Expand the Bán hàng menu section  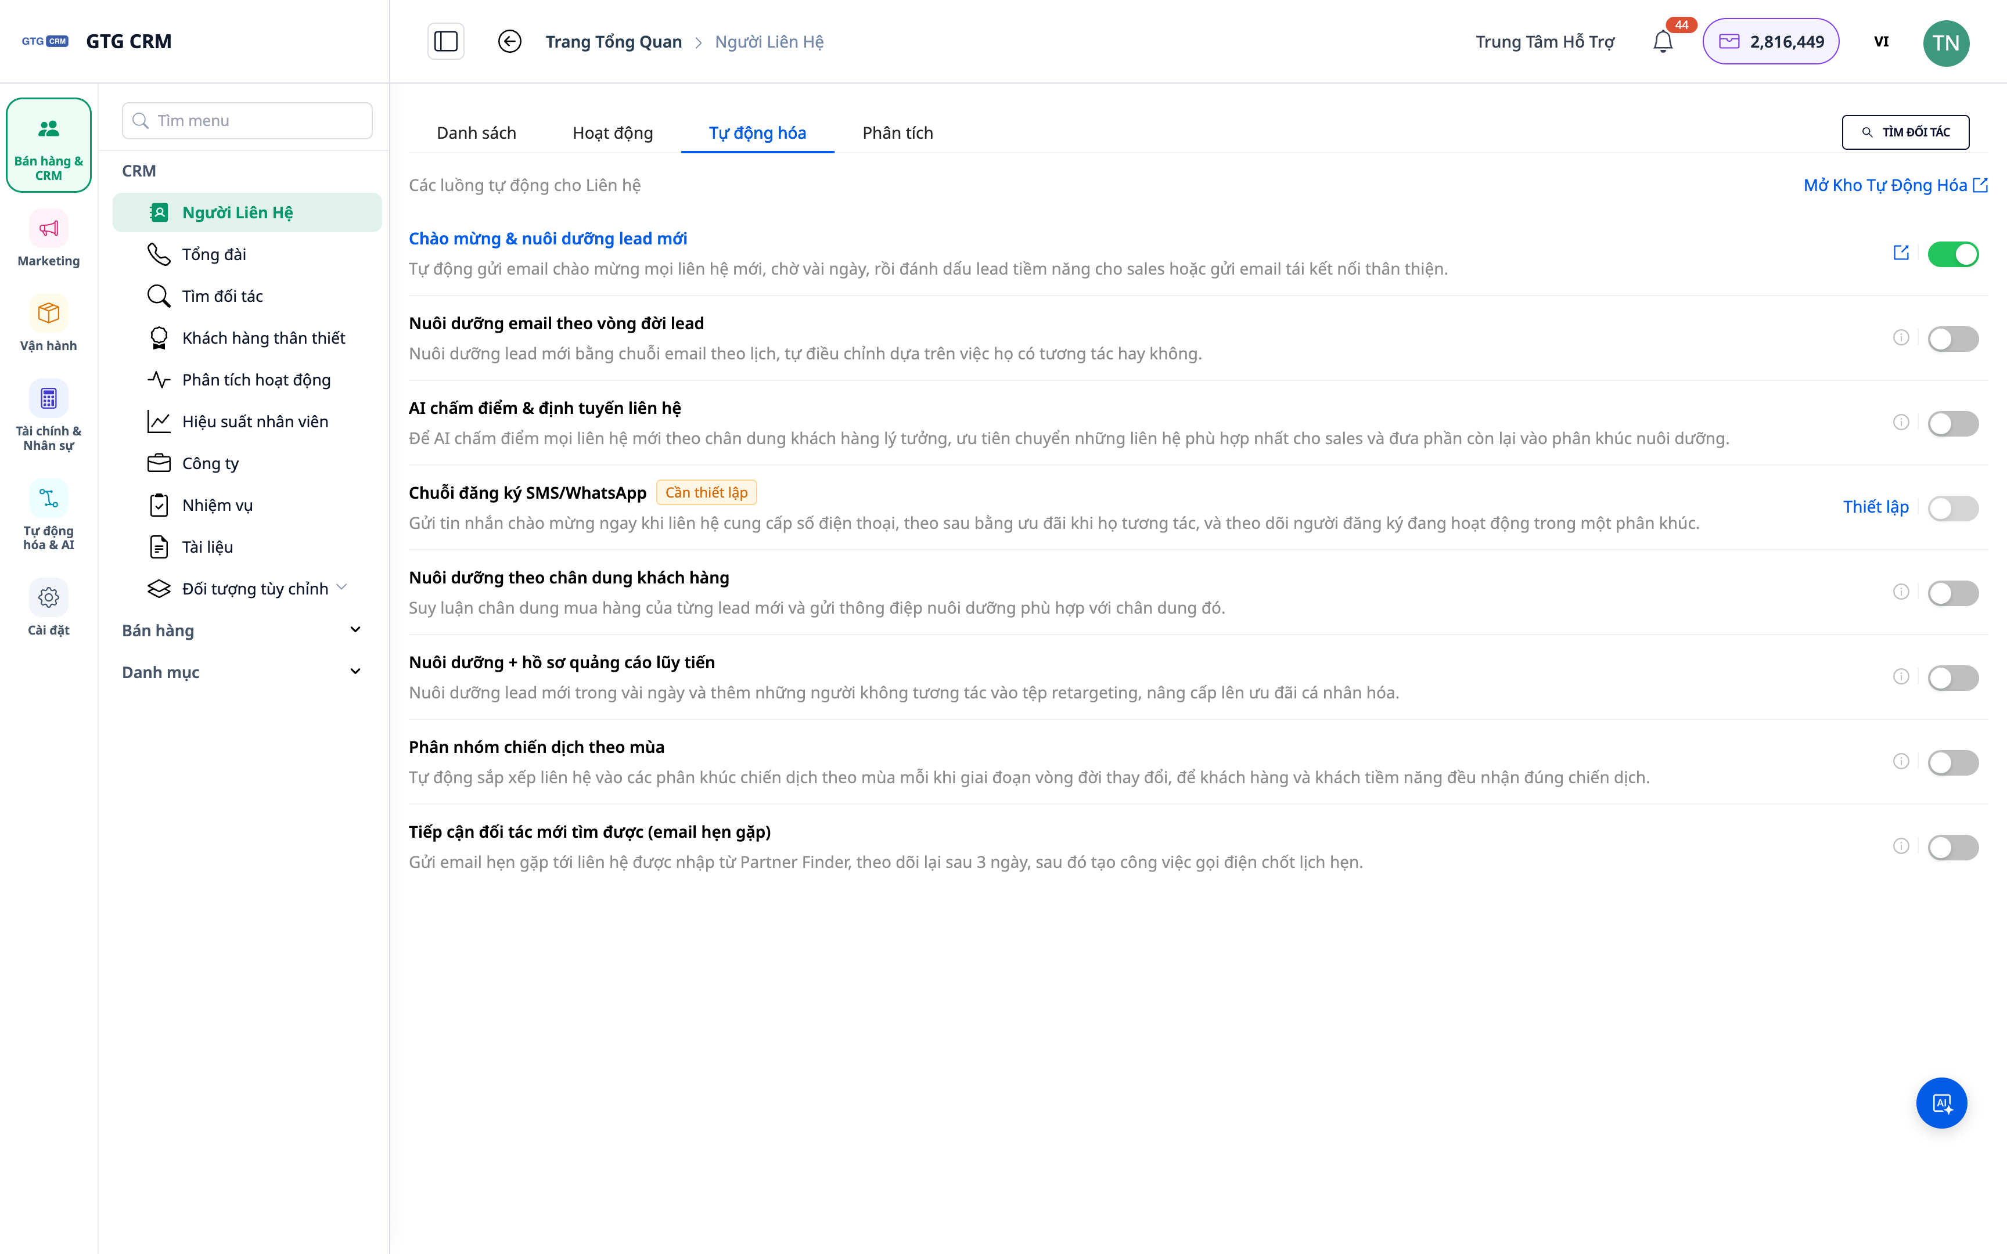[x=243, y=630]
